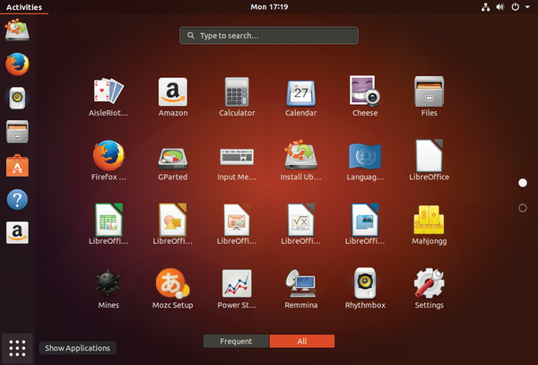Click Install Ubuntu icon in the dock
The width and height of the screenshot is (538, 365).
[x=17, y=30]
